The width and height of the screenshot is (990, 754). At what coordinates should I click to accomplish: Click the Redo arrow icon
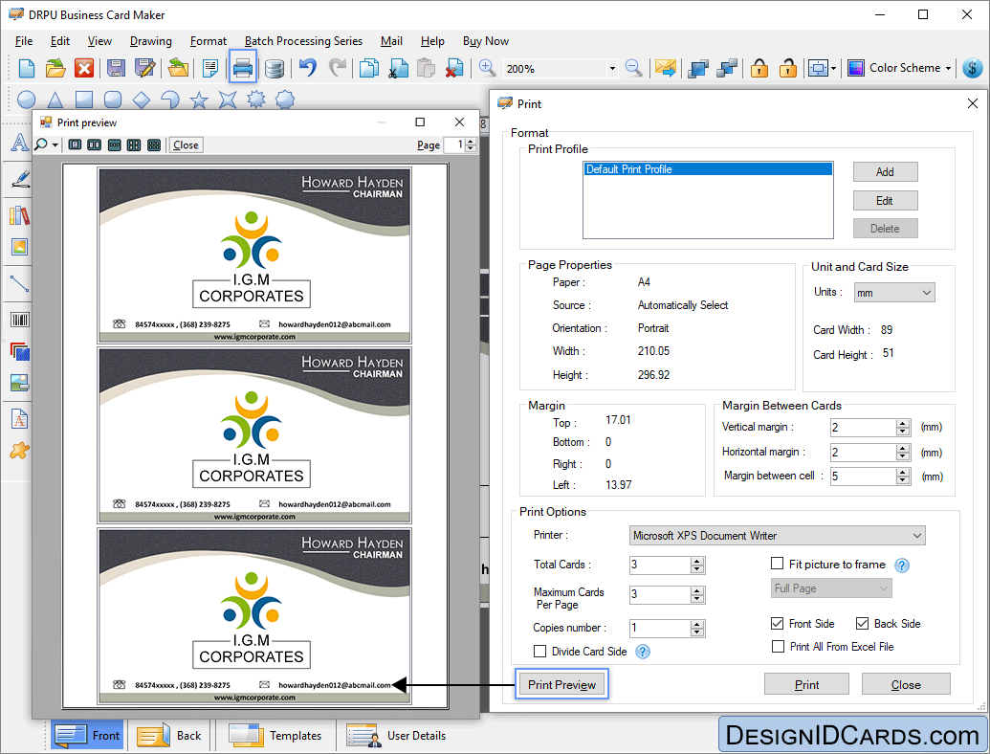coord(338,68)
